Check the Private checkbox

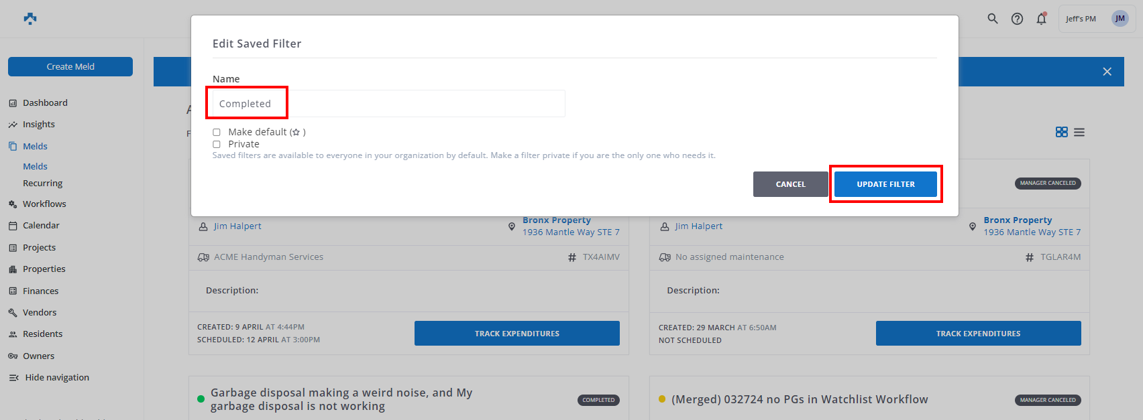click(x=217, y=144)
